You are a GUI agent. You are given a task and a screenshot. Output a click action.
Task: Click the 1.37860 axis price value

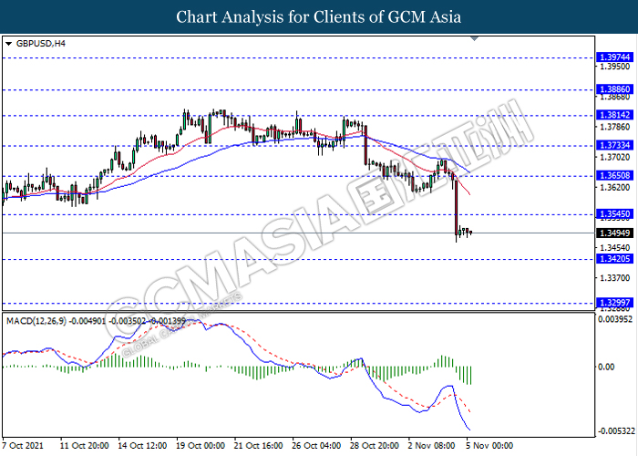point(615,127)
